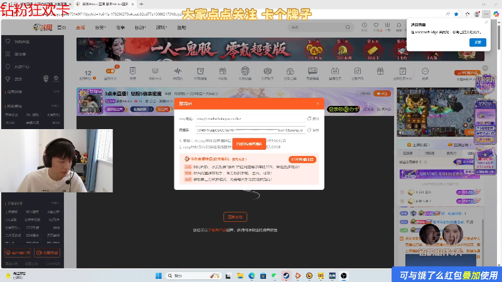
Task: Click the orange 关注 follow button
Action: 382,93
